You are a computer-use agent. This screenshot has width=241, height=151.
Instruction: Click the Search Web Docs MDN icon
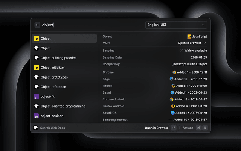(x=36, y=128)
